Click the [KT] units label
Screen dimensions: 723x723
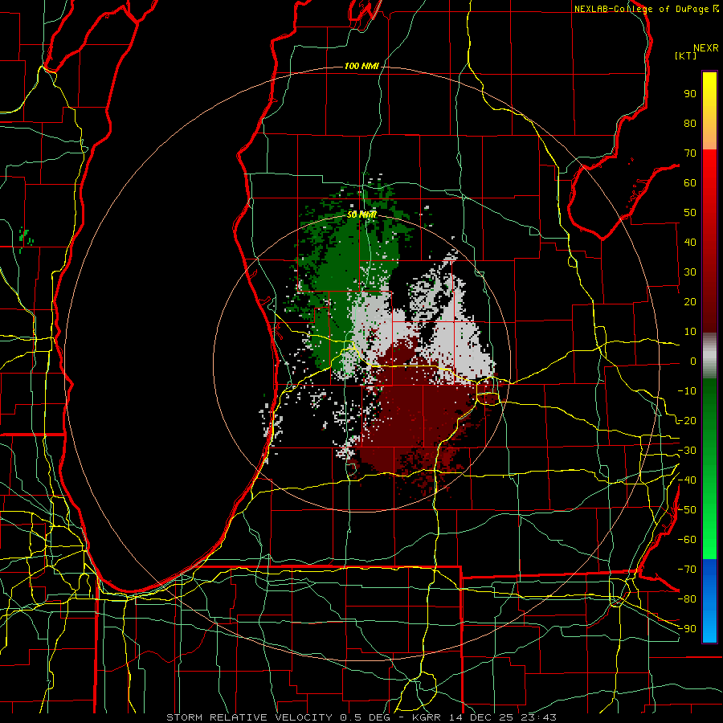pyautogui.click(x=685, y=55)
